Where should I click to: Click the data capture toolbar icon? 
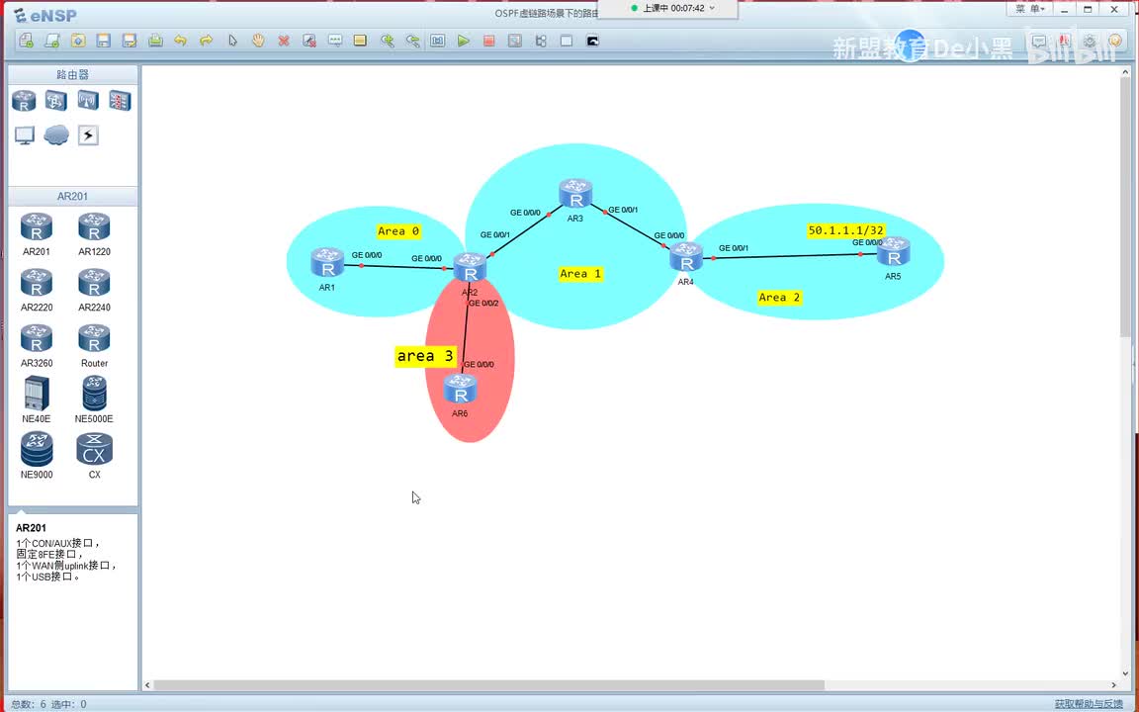515,41
